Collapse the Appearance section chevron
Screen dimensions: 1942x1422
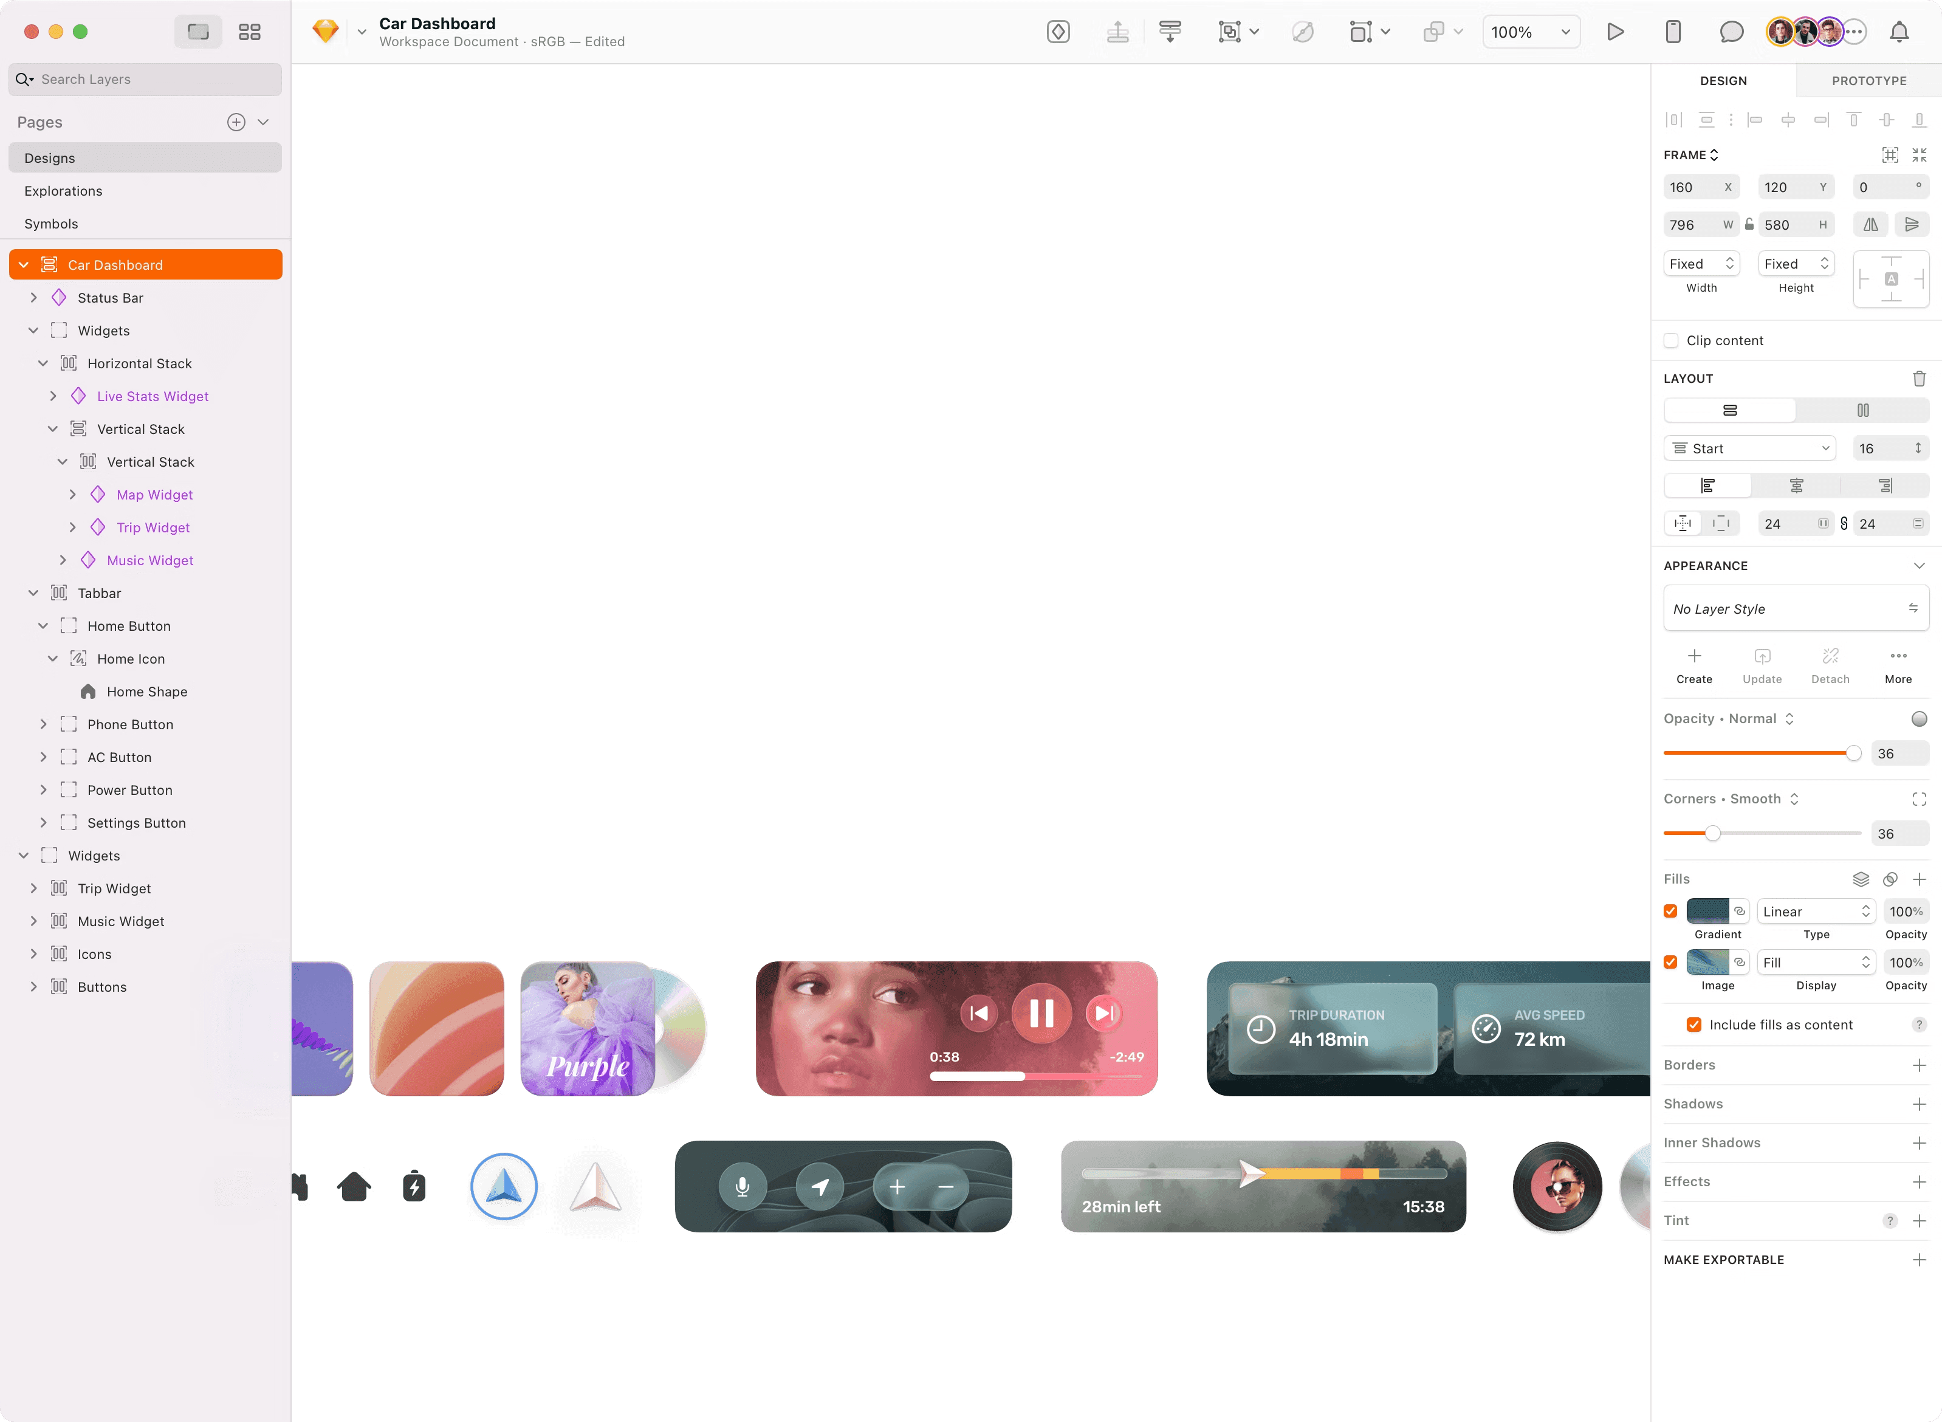tap(1919, 566)
